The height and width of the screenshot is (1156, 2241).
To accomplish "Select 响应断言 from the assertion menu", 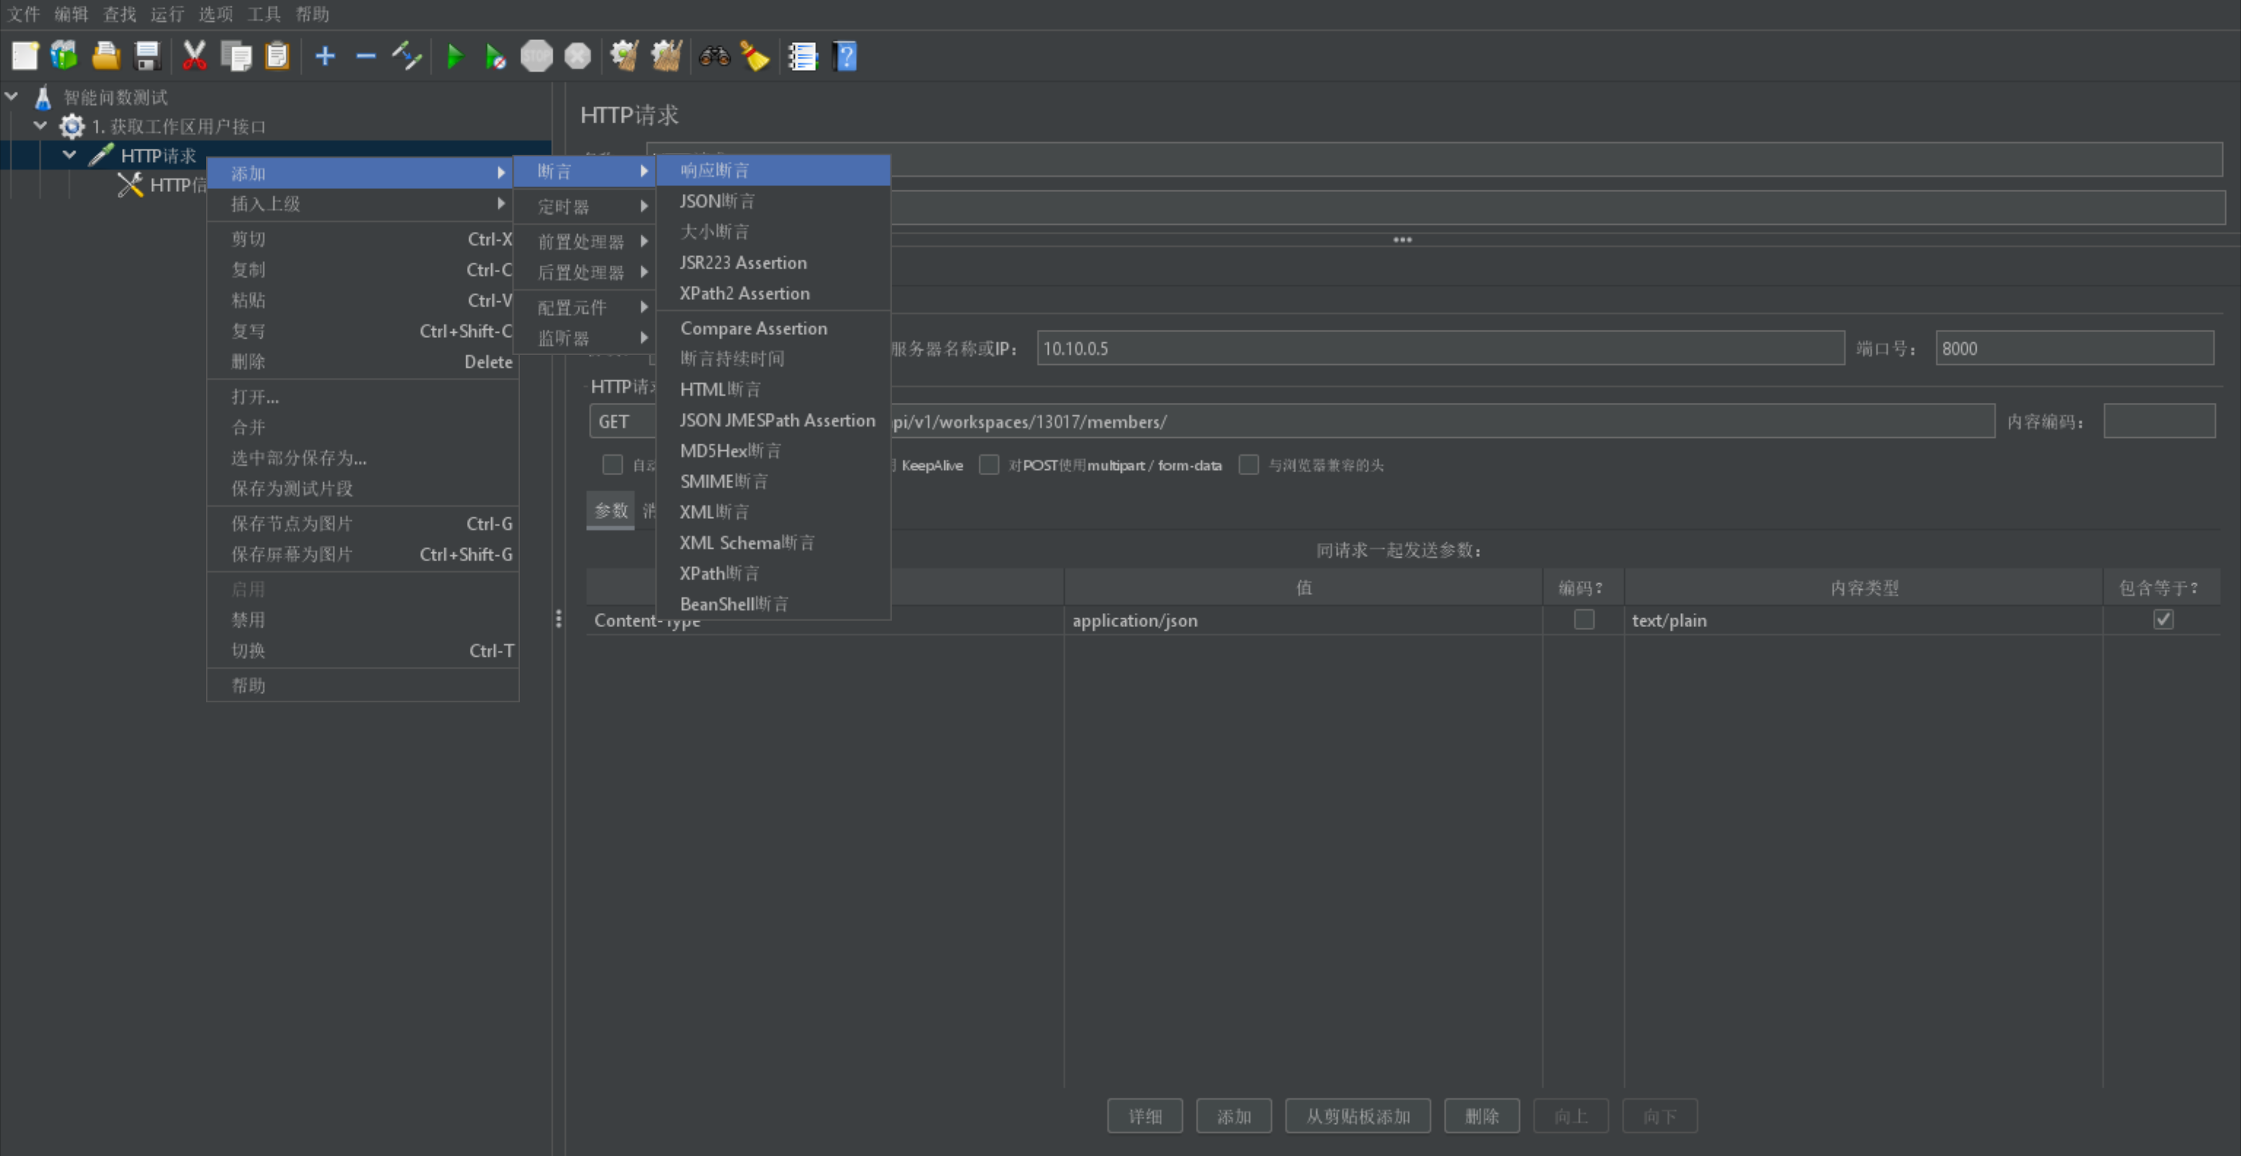I will tap(773, 170).
